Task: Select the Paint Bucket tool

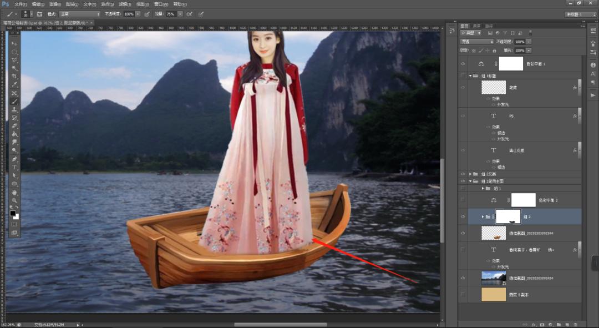Action: [14, 134]
